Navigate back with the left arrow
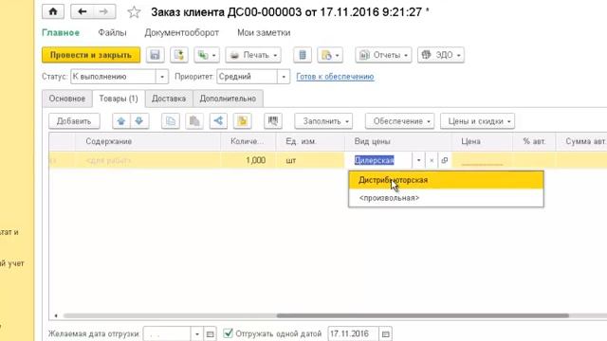Viewport: 607px width, 341px height. click(x=83, y=11)
